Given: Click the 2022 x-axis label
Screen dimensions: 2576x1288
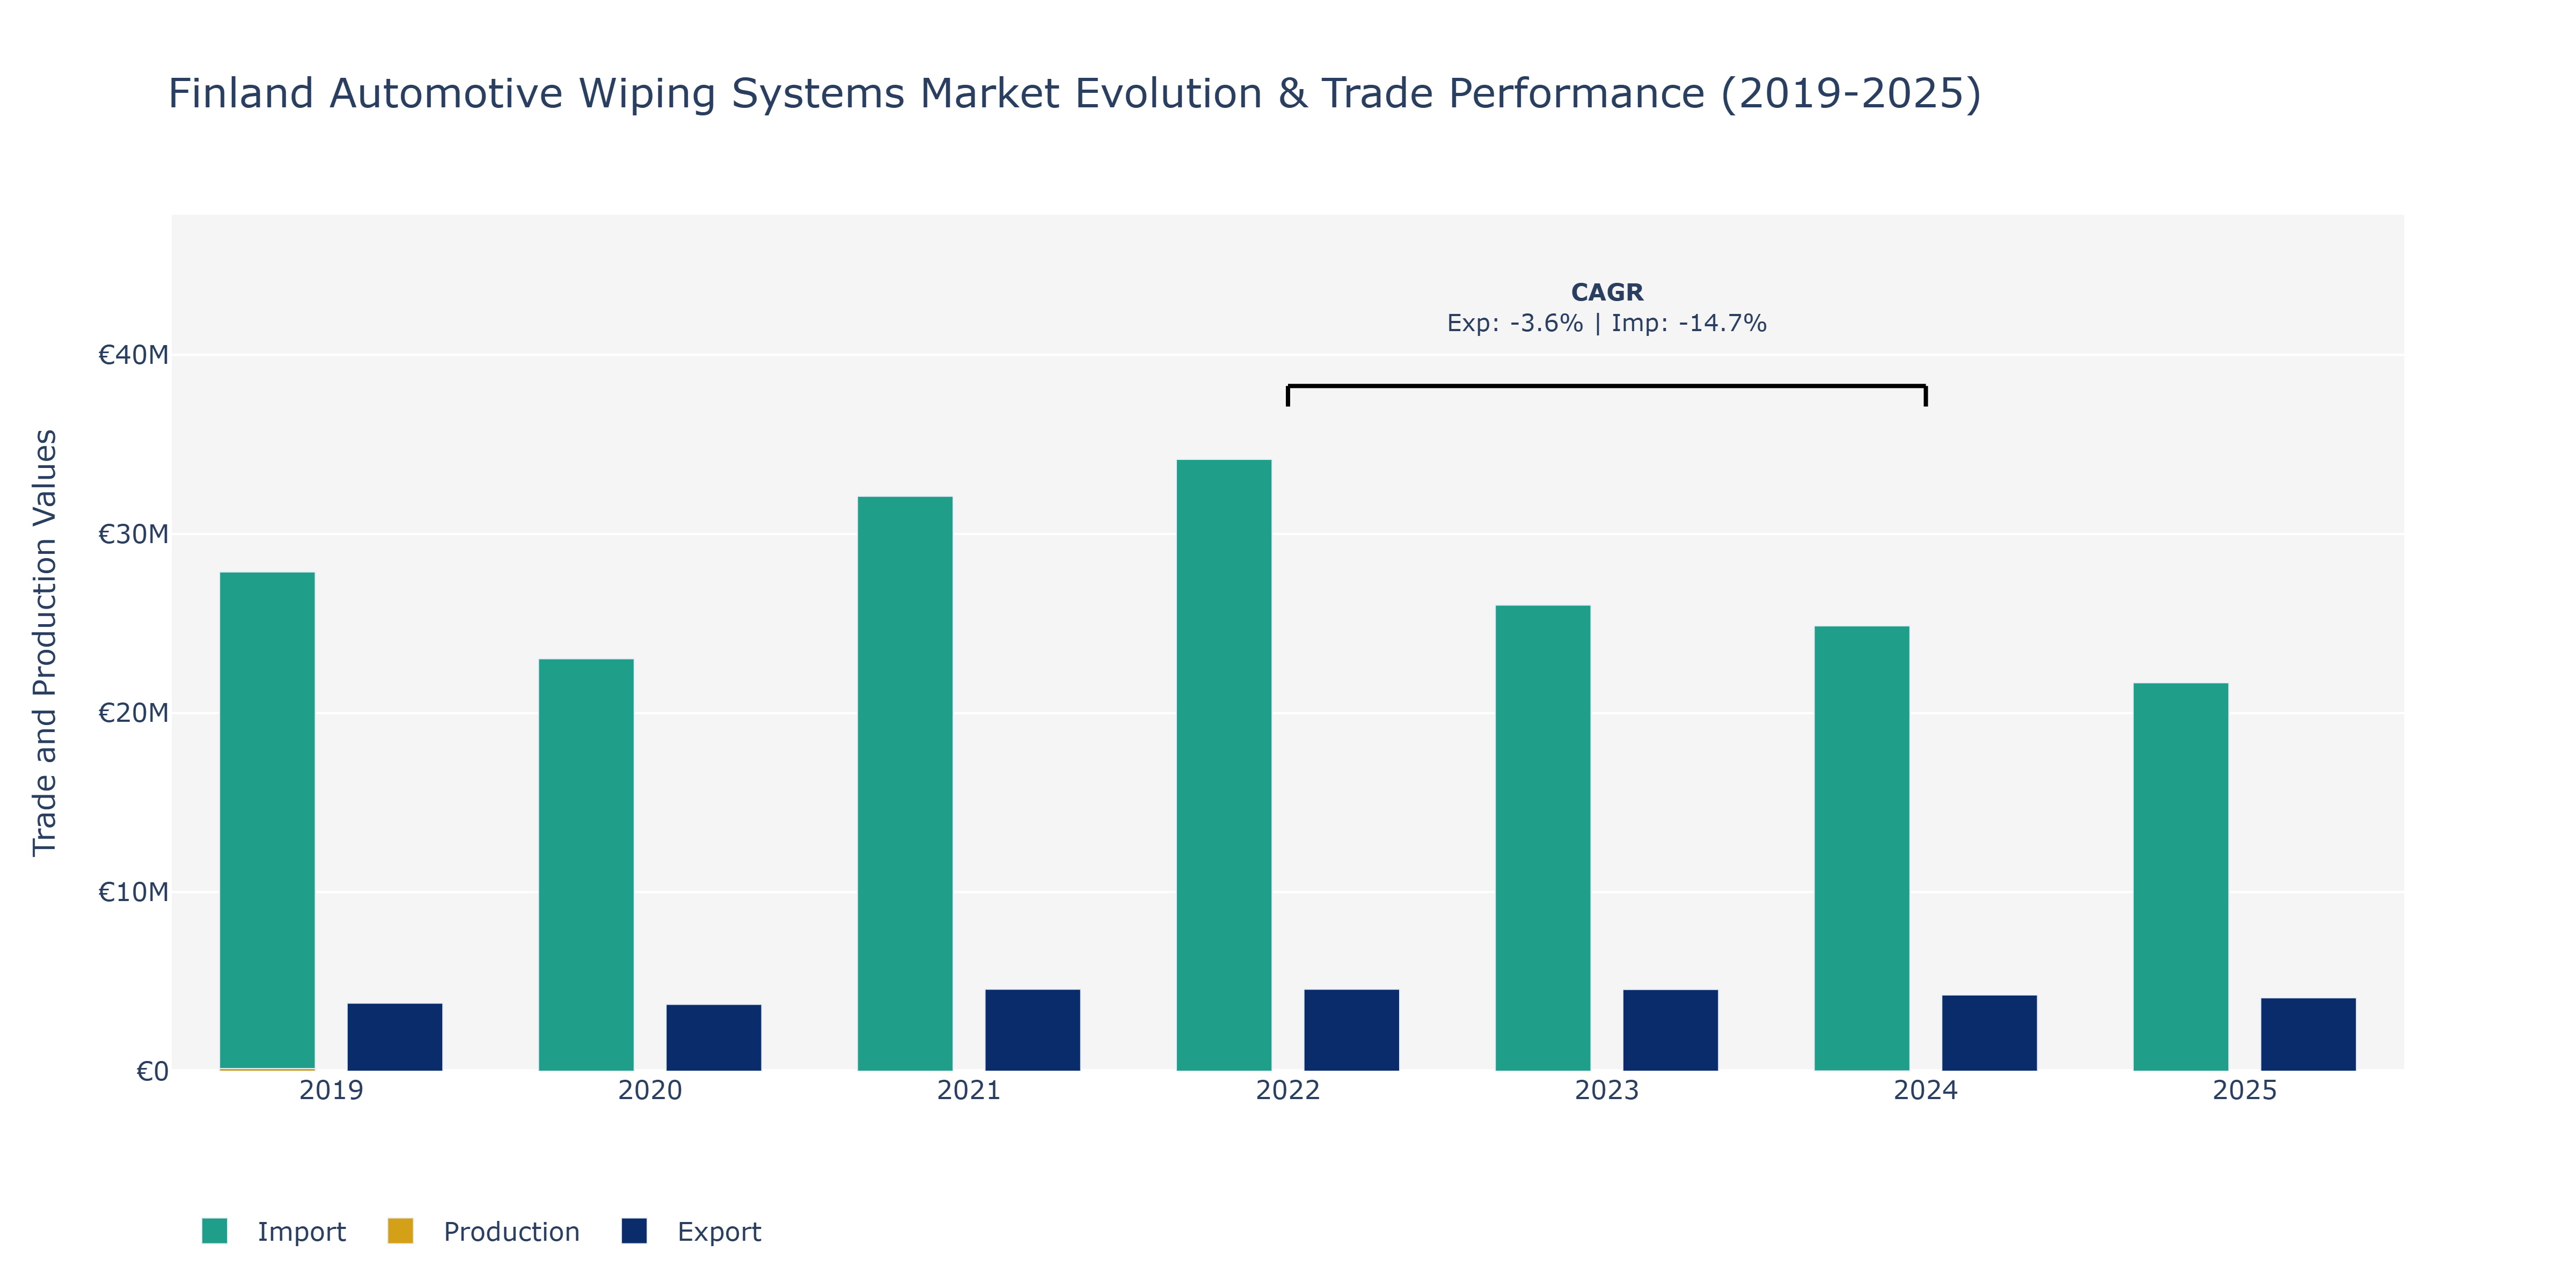Looking at the screenshot, I should point(1288,1090).
